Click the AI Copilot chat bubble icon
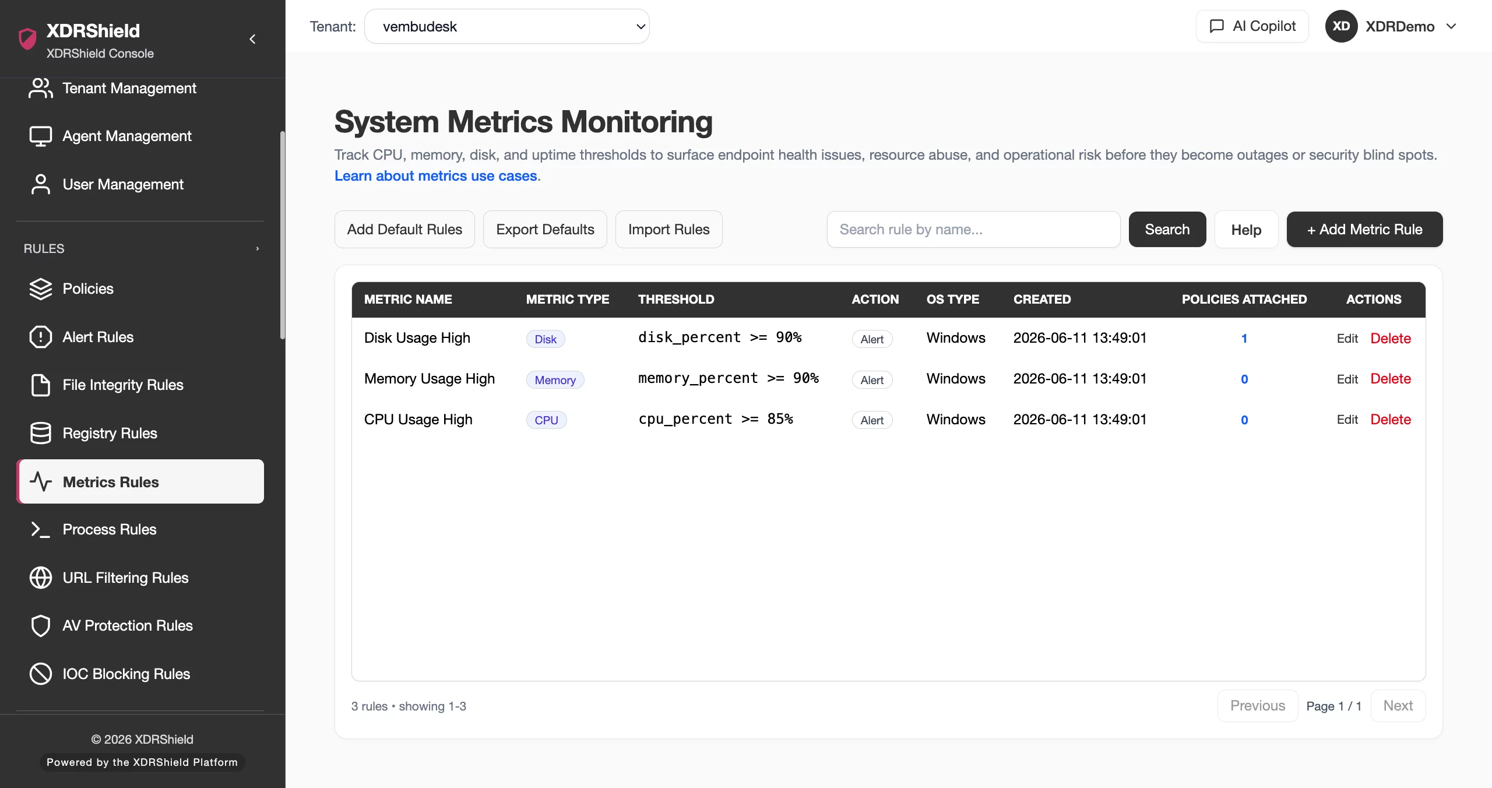This screenshot has width=1492, height=788. click(x=1216, y=26)
